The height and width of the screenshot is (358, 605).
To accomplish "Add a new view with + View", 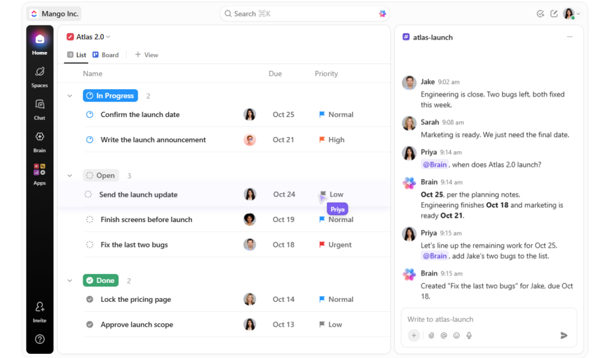I will click(x=147, y=55).
